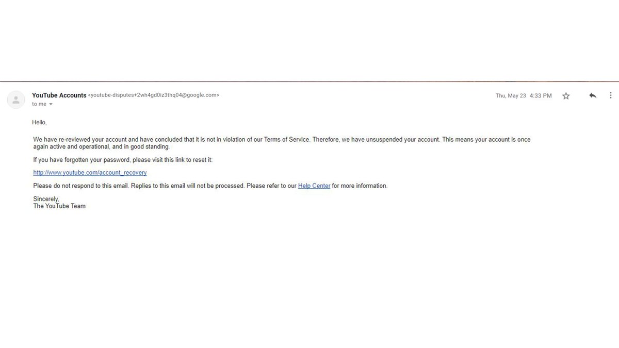Screen dimensions: 619x348
Task: Click the forgotten password instruction line
Action: 123,160
